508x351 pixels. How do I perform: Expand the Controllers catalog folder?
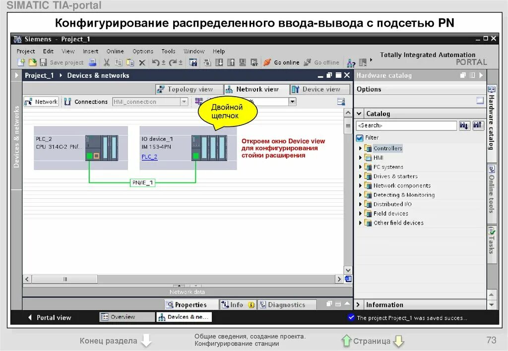[360, 148]
